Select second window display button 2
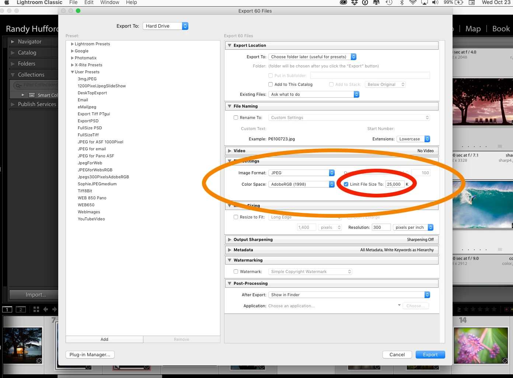This screenshot has height=378, width=513. [x=21, y=309]
